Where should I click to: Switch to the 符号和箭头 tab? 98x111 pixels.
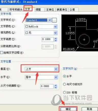(16, 10)
